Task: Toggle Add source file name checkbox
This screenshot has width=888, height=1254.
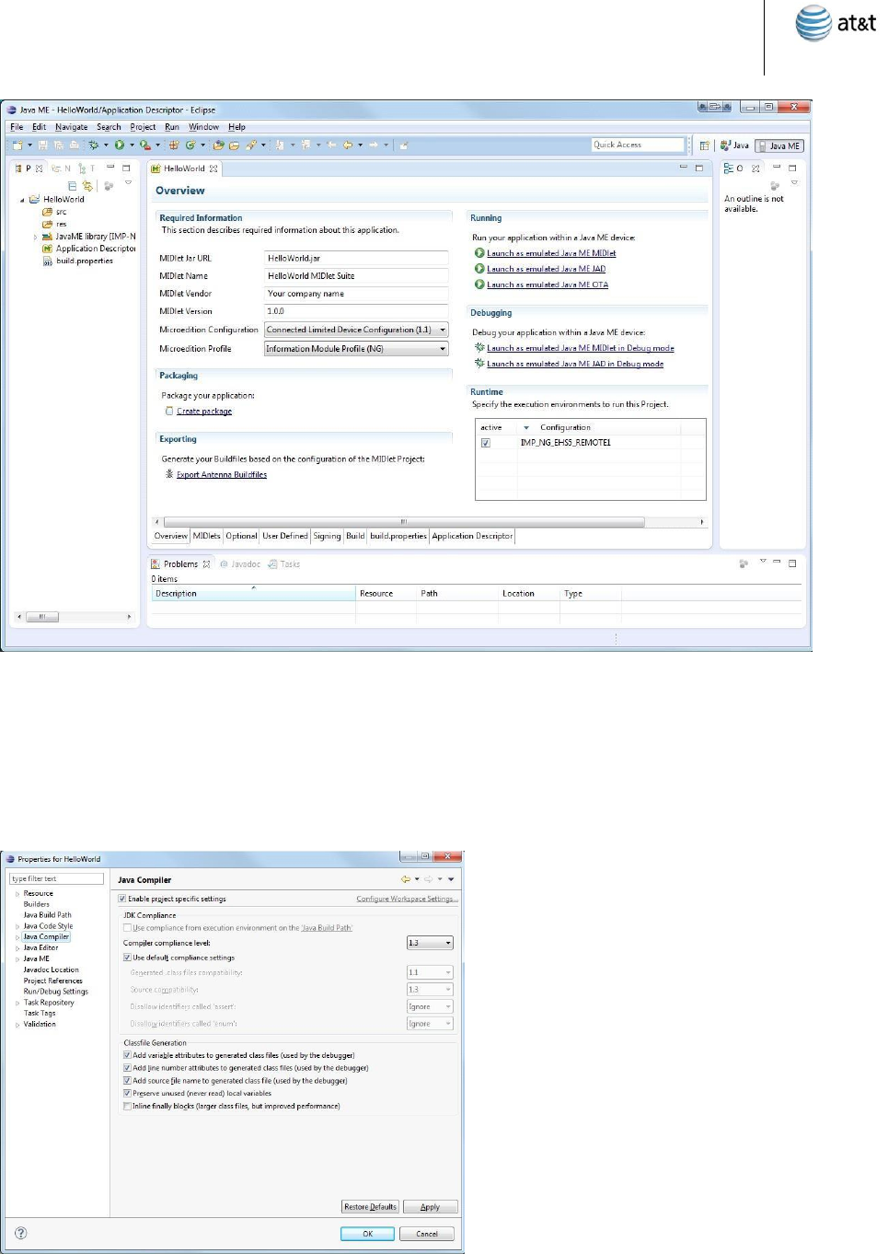Action: click(x=127, y=1081)
